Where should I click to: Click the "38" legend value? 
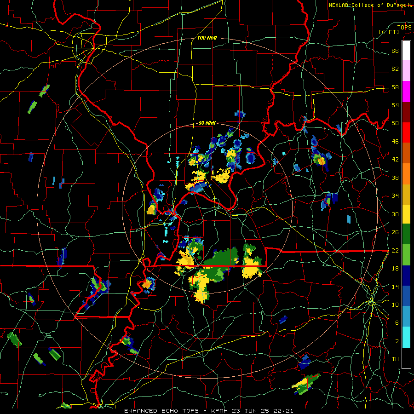click(x=395, y=178)
